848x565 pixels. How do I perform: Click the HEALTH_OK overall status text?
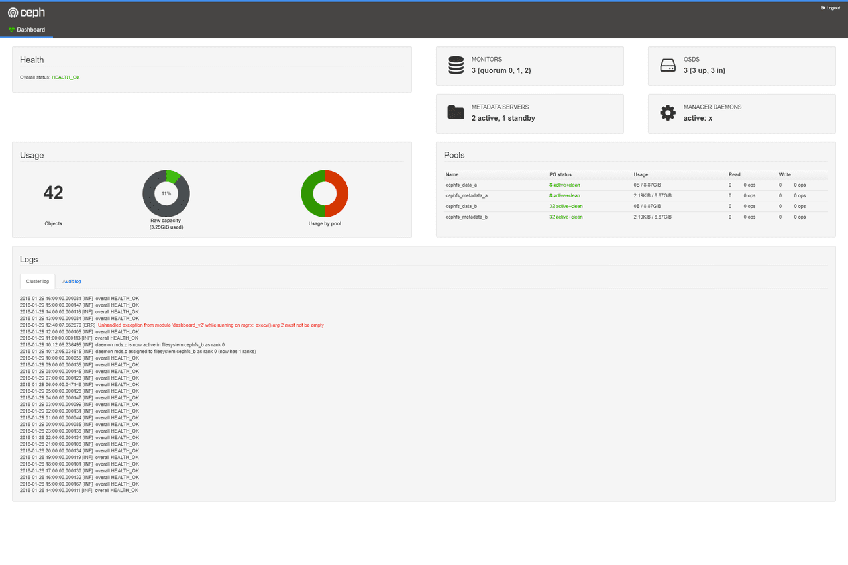tap(66, 77)
